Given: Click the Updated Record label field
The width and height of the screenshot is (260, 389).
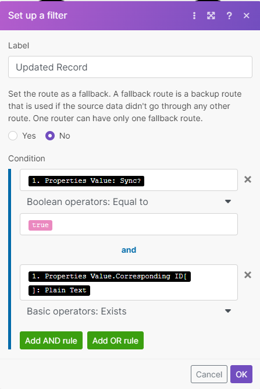Looking at the screenshot, I should pos(130,67).
